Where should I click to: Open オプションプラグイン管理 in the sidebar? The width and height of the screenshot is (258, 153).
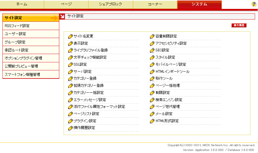click(x=31, y=58)
